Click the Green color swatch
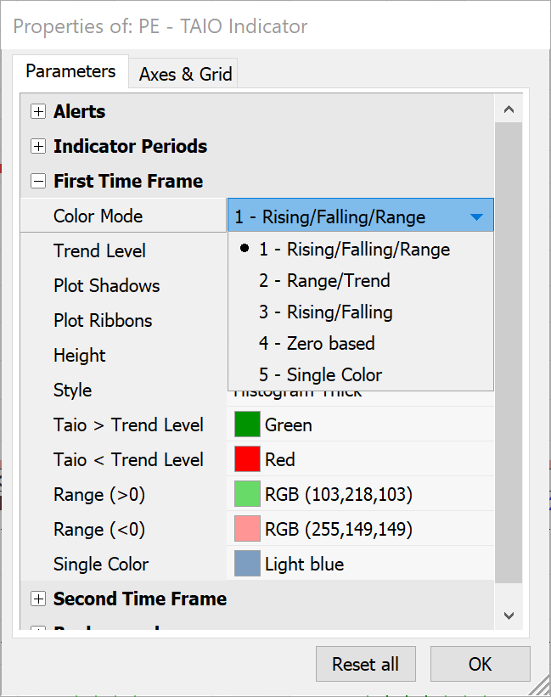Viewport: 551px width, 697px height. pos(247,424)
